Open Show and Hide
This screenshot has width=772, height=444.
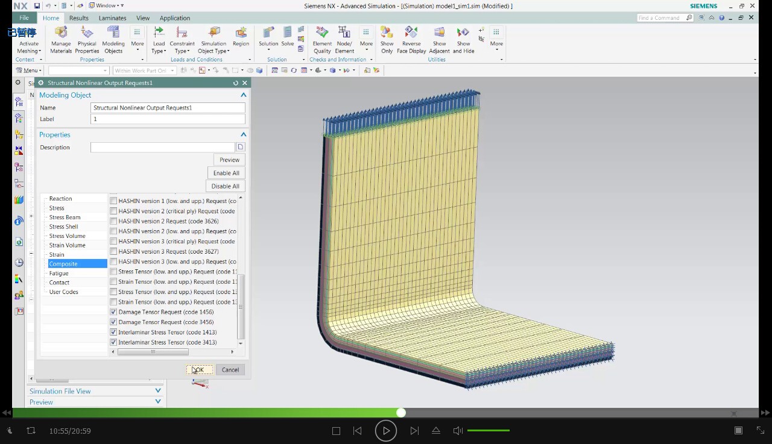click(x=463, y=40)
